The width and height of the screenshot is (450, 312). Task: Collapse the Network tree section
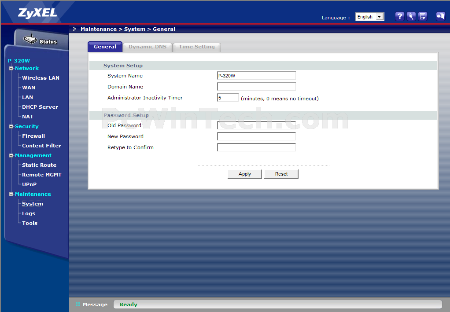pos(11,68)
